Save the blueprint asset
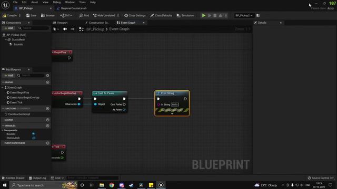The height and width of the screenshot is (189, 337). pos(31,15)
